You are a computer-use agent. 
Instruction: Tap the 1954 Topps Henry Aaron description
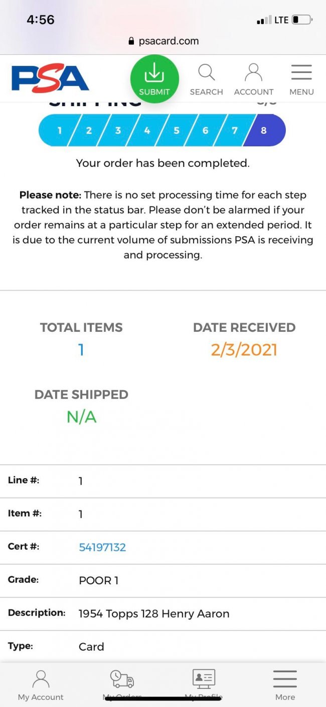pyautogui.click(x=154, y=613)
